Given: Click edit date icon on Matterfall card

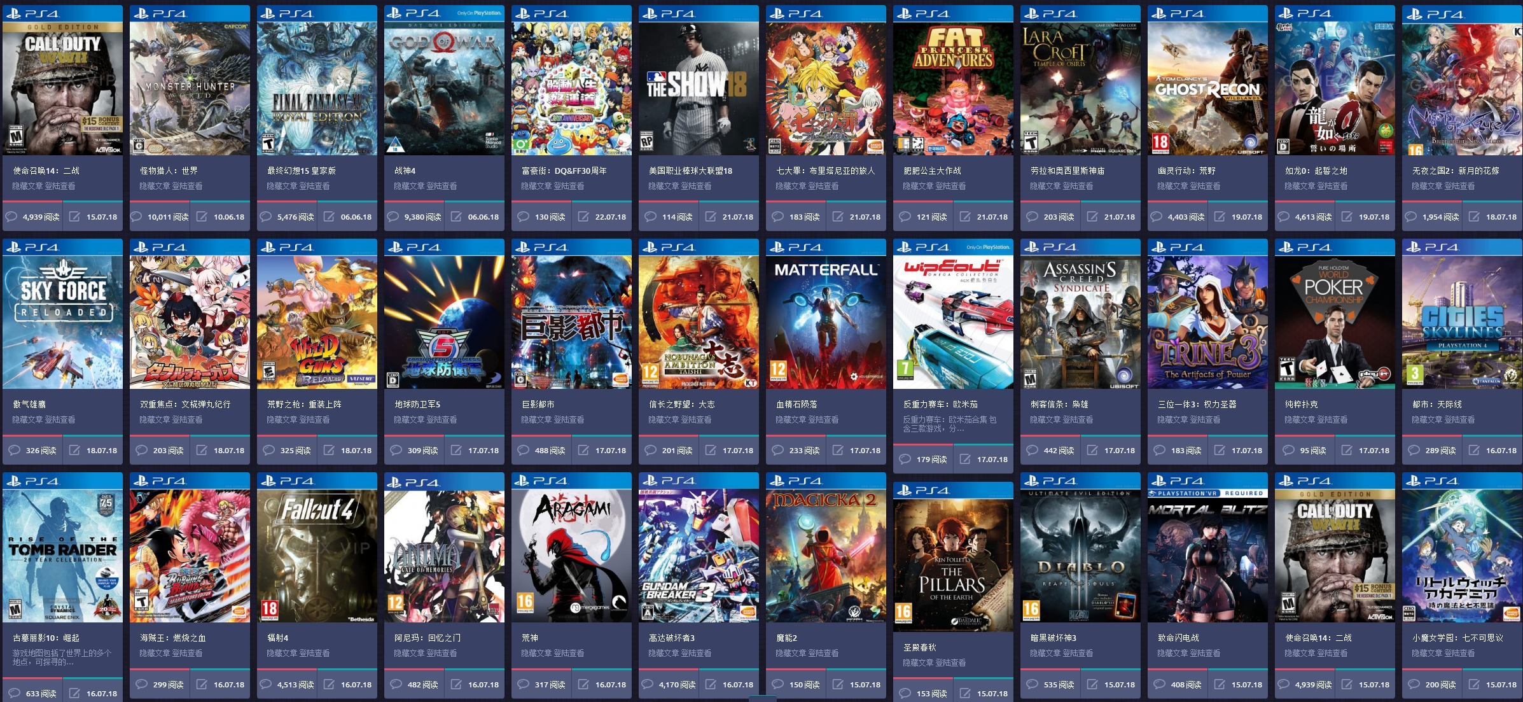Looking at the screenshot, I should [838, 450].
